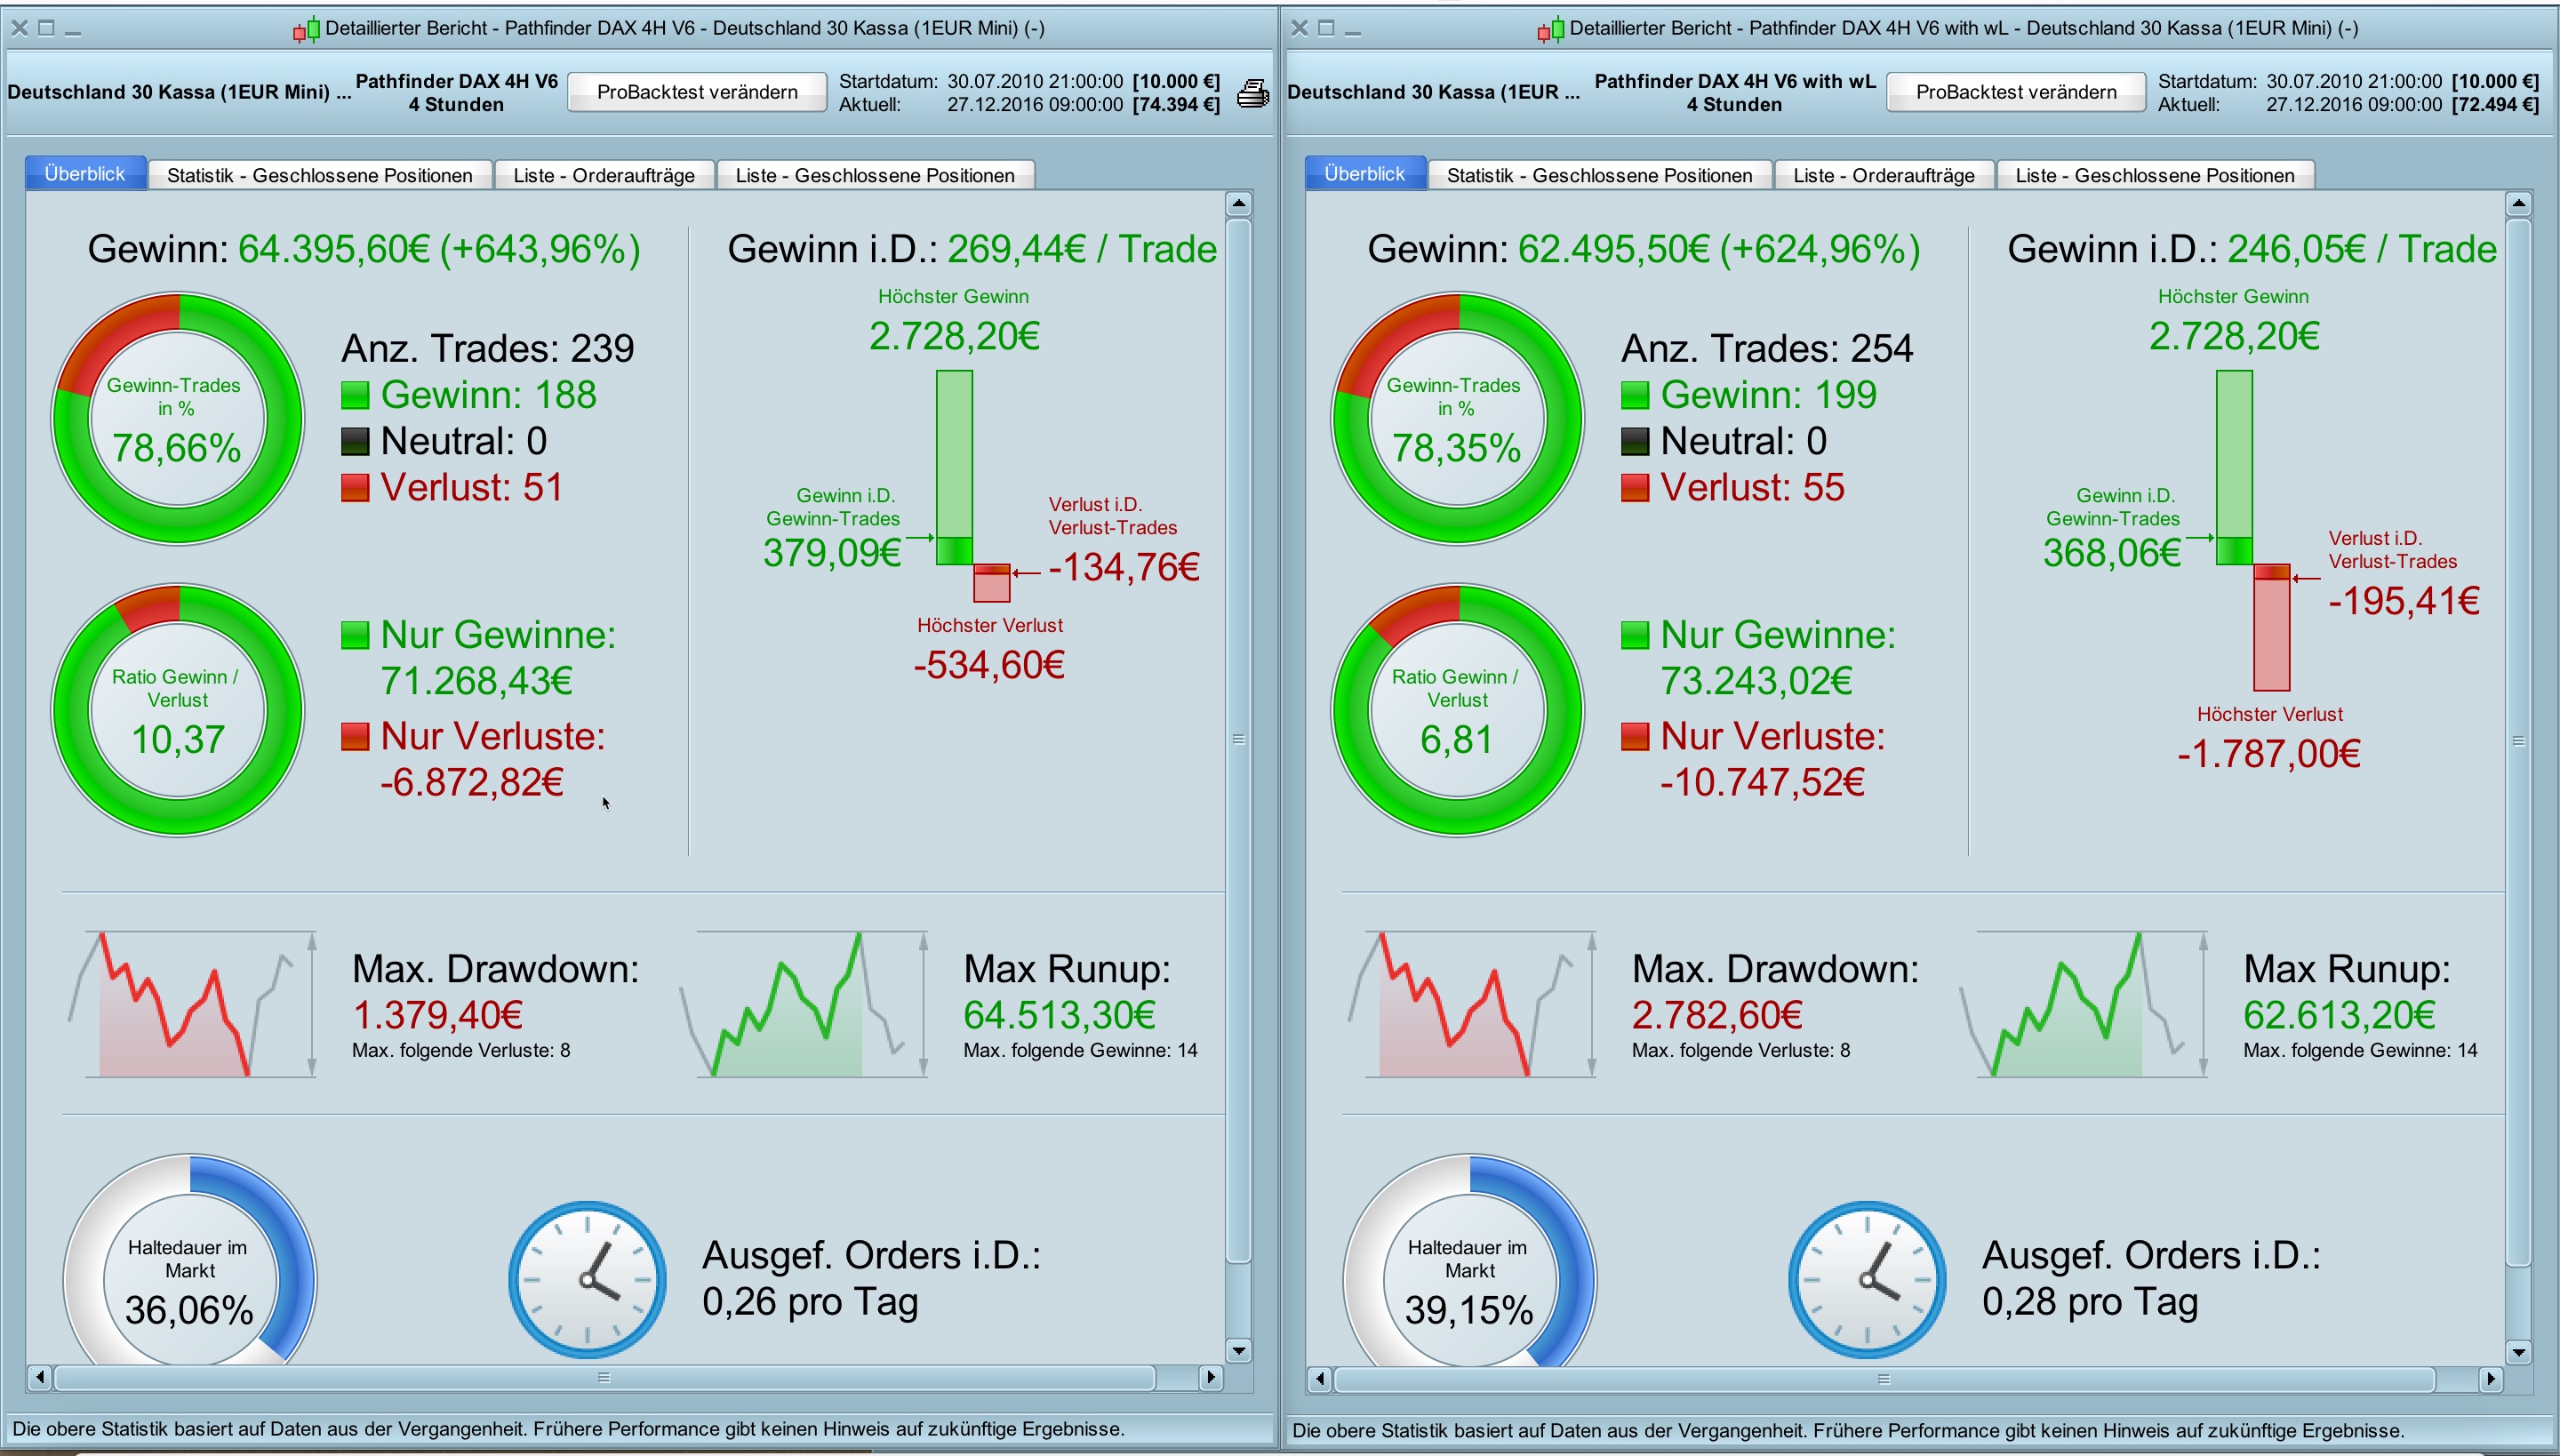
Task: Click the clock icon in left report
Action: pyautogui.click(x=587, y=1279)
